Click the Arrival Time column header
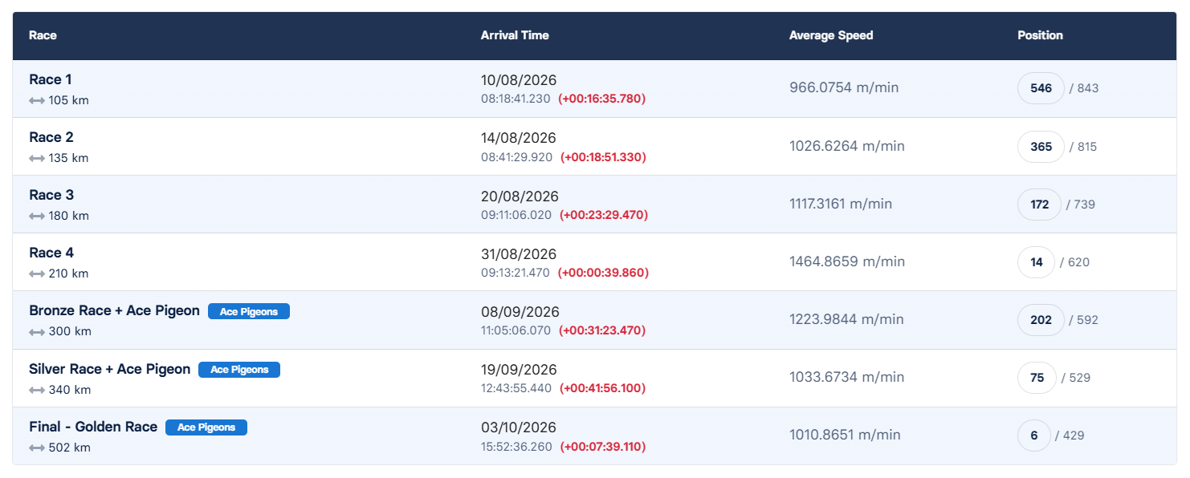This screenshot has height=478, width=1190. 515,35
